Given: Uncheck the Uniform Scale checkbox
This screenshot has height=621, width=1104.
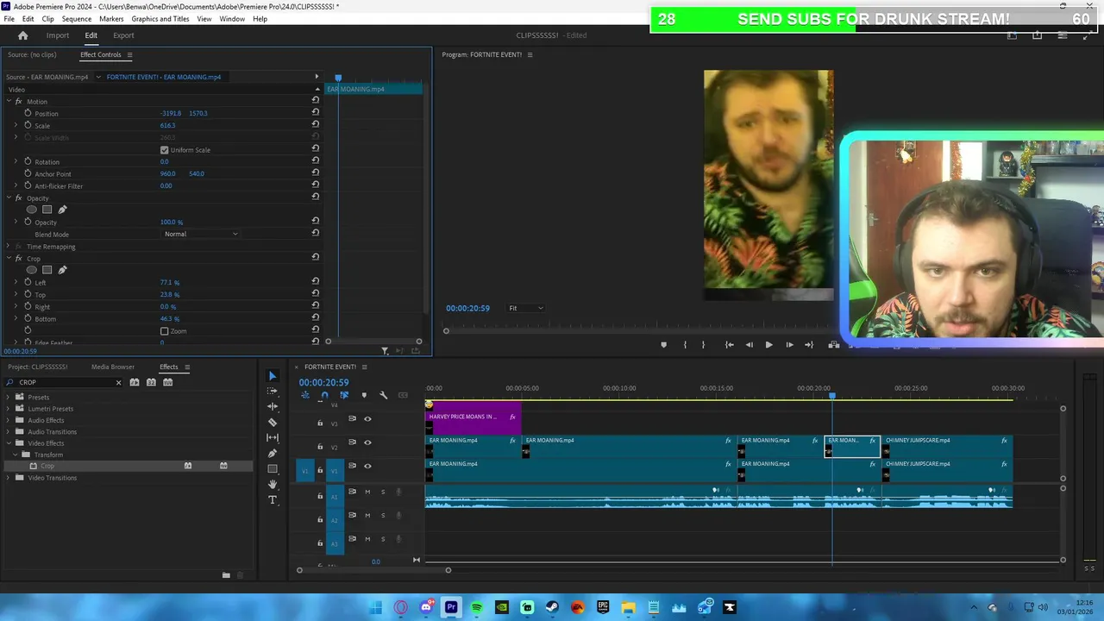Looking at the screenshot, I should click(165, 150).
